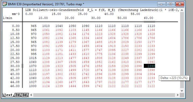Click the vertical scrollbar down arrow
Image resolution: width=193 pixels, height=102 pixels.
click(x=182, y=91)
